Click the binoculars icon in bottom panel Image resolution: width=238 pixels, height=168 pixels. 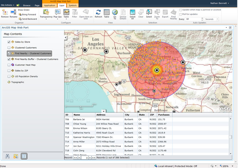[x=7, y=156]
